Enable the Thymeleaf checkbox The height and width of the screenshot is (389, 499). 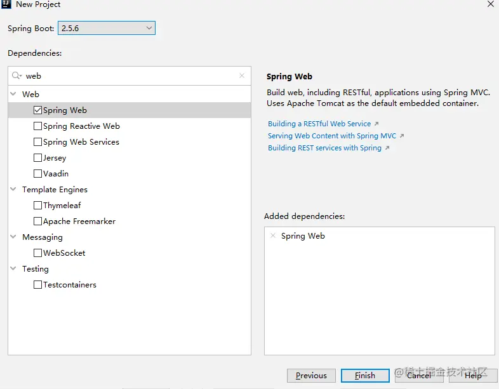coord(37,206)
